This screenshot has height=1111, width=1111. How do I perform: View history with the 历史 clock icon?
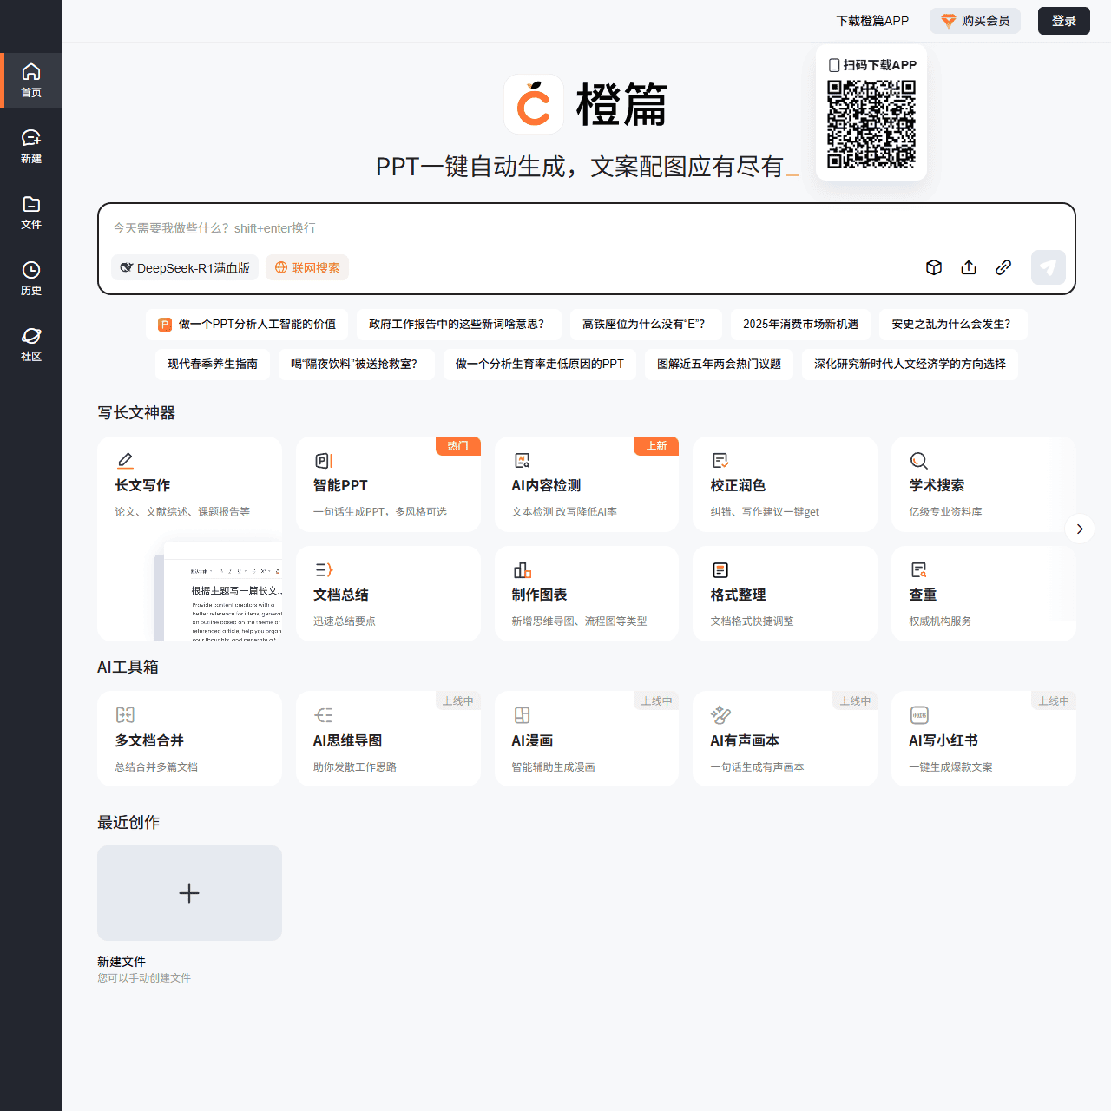[31, 278]
